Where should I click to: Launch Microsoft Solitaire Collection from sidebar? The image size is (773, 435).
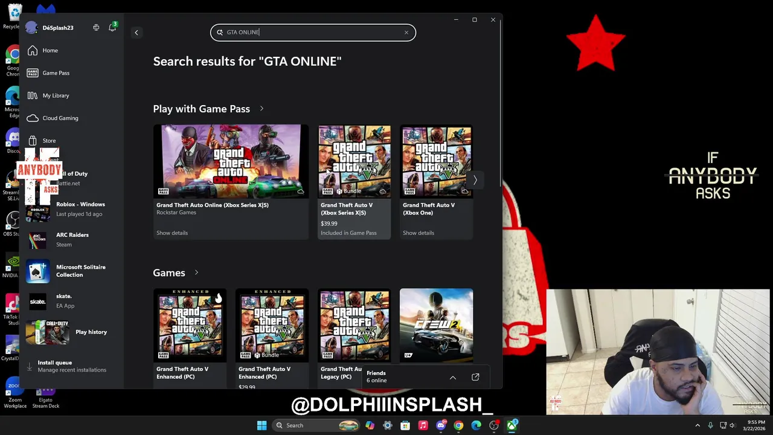(x=72, y=271)
